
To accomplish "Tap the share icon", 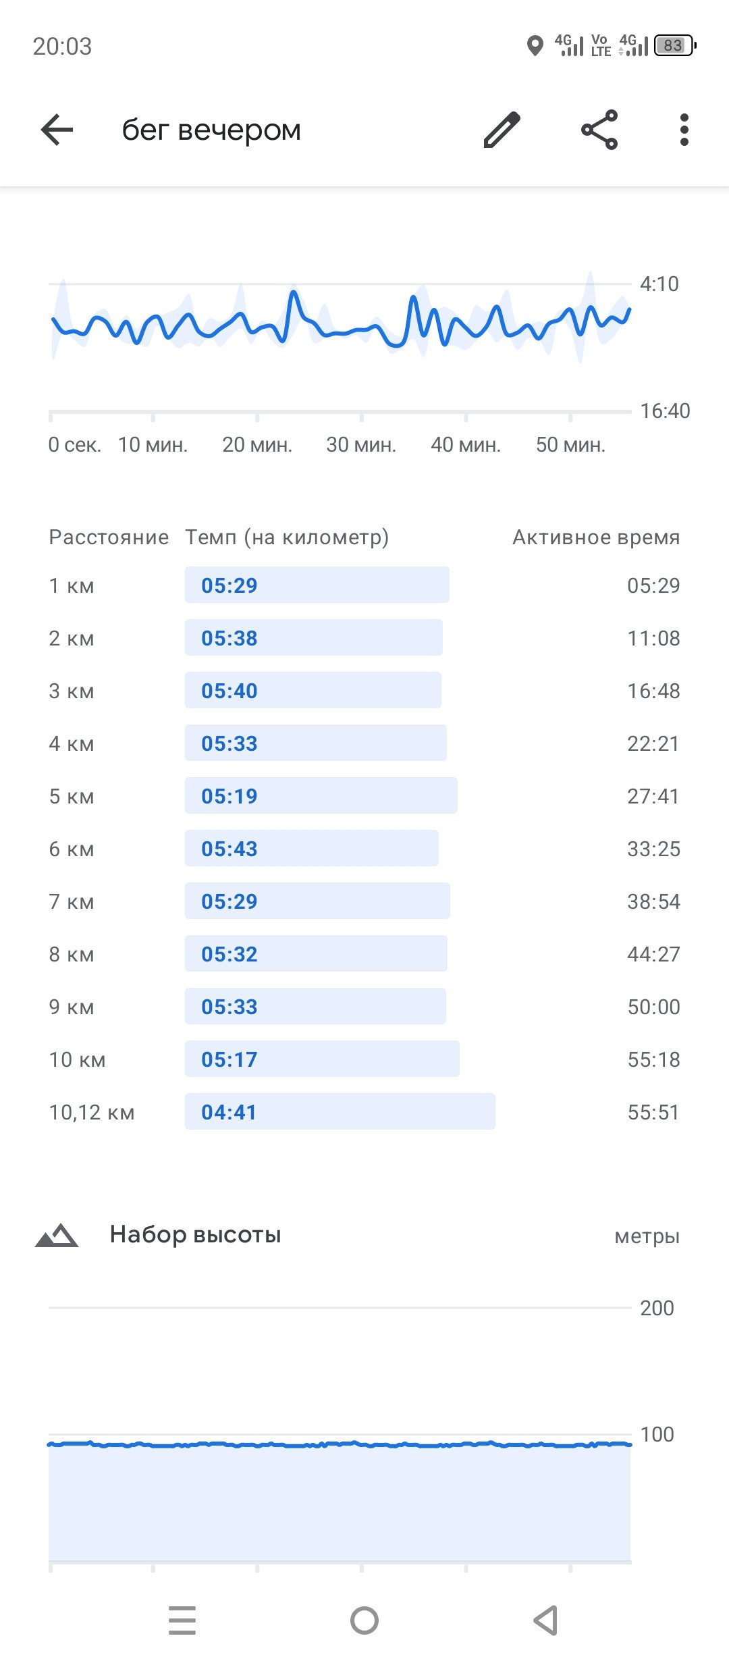I will (599, 130).
